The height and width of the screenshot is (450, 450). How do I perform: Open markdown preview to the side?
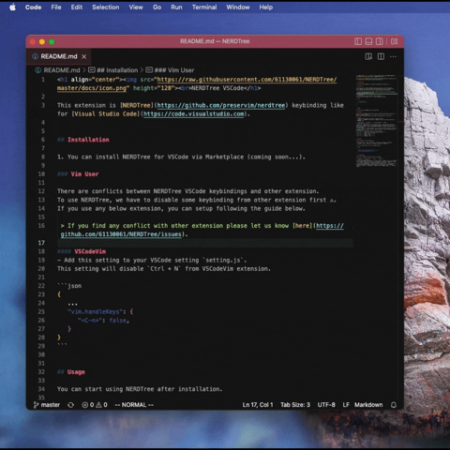coord(368,56)
